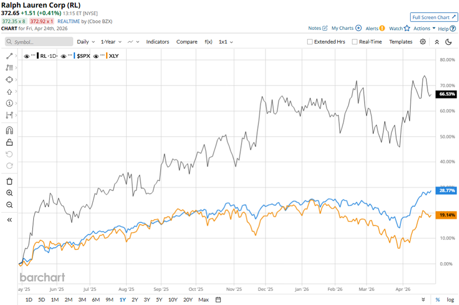Expand the trend line tool submenu arrow
This screenshot has width=459, height=305.
(16, 56)
